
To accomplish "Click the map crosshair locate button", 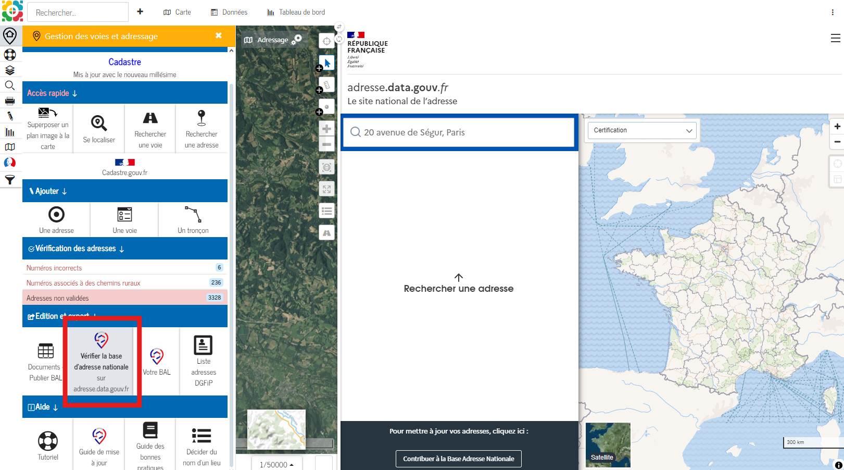I will 326,41.
